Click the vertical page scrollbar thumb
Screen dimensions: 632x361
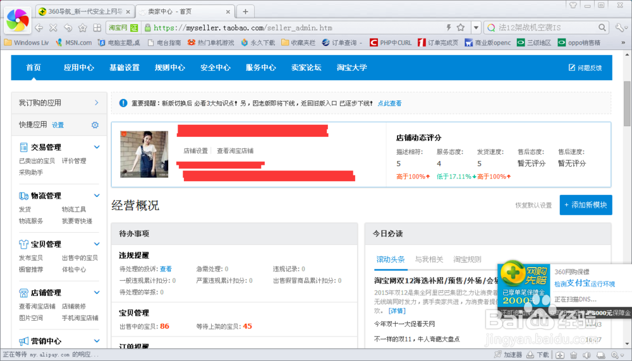point(627,104)
